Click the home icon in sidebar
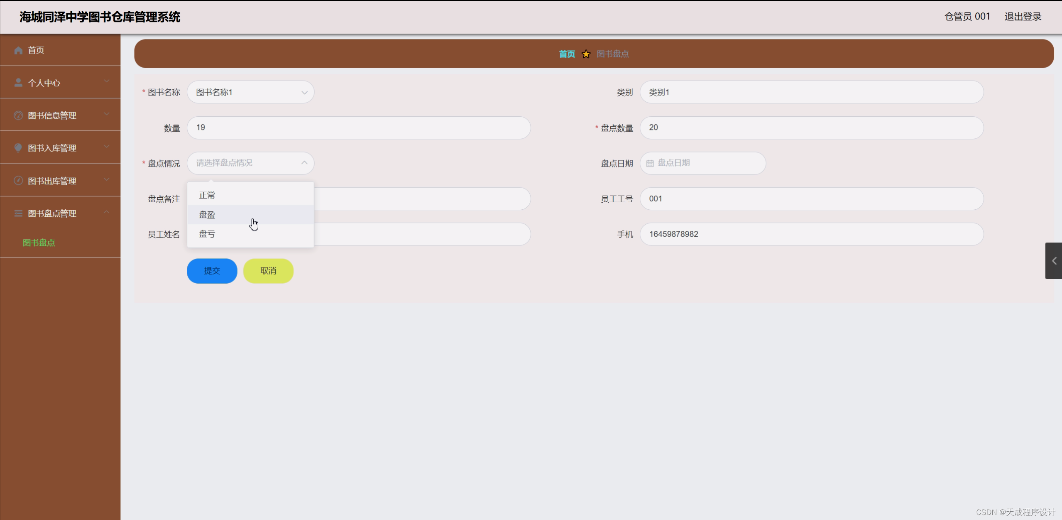Viewport: 1062px width, 520px height. point(18,50)
